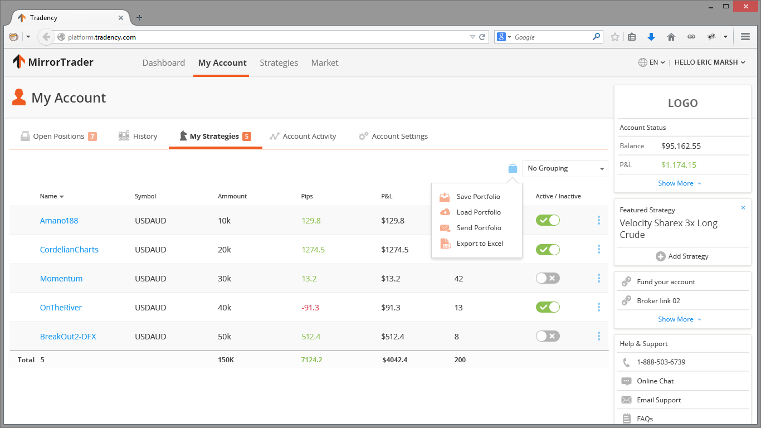Click Velocity Sharex 3x Long Crude title
The image size is (761, 428).
[669, 229]
